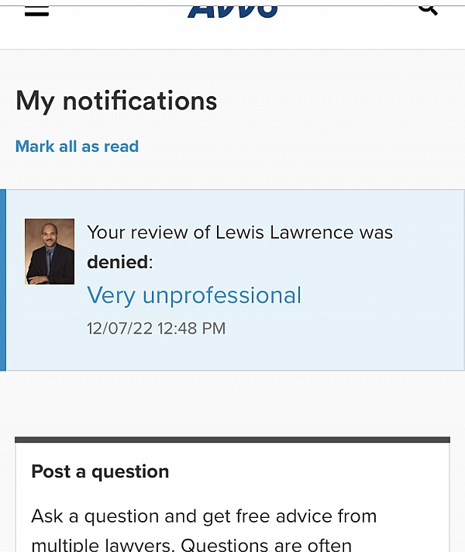
Task: Click the dark top border of question card
Action: click(x=232, y=440)
